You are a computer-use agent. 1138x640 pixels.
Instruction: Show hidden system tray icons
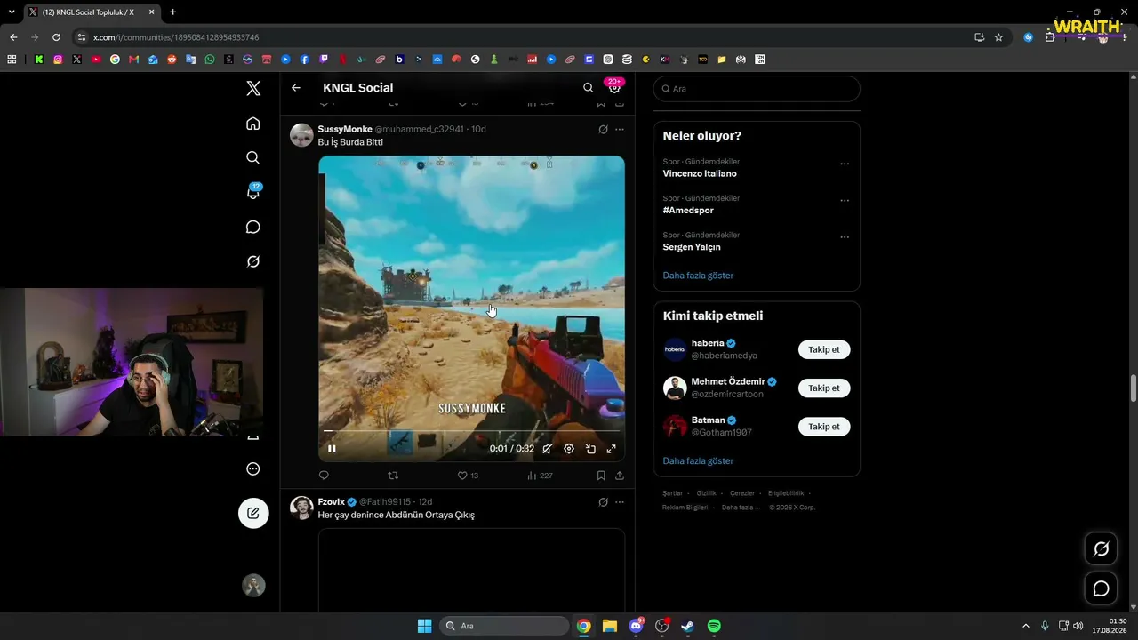[x=1026, y=626]
